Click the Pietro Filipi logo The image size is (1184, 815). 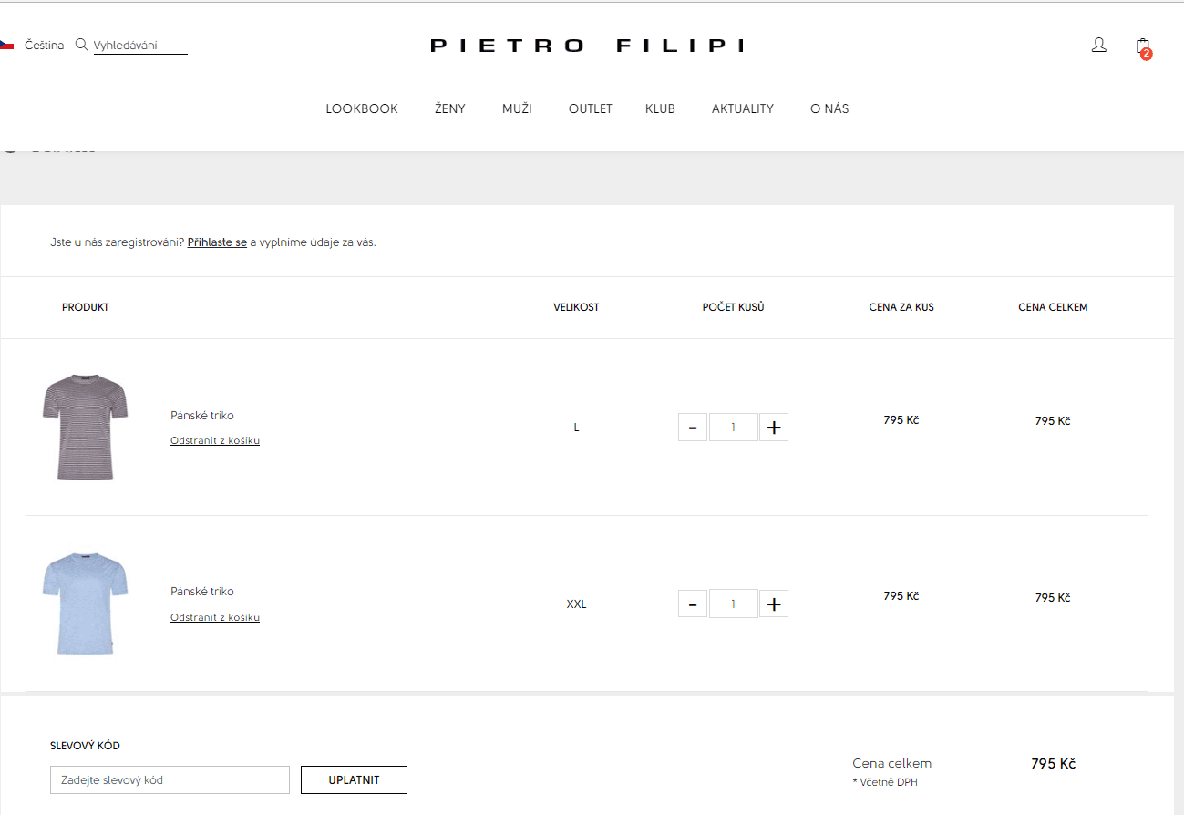(x=587, y=46)
